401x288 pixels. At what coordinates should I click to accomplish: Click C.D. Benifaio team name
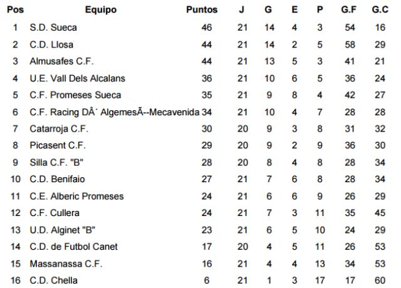pyautogui.click(x=57, y=179)
